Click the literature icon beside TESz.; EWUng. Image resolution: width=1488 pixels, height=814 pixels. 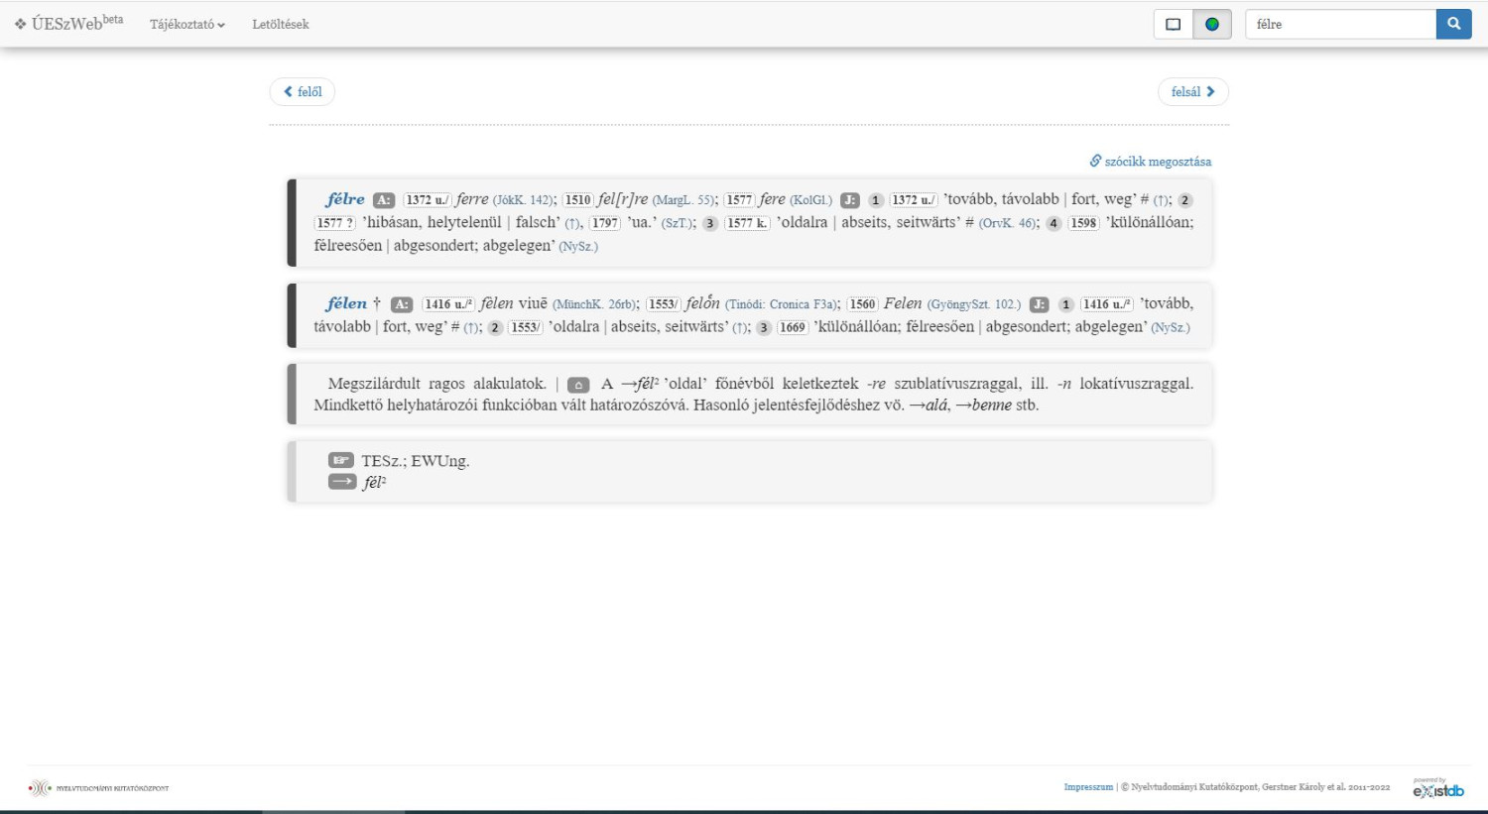(341, 460)
